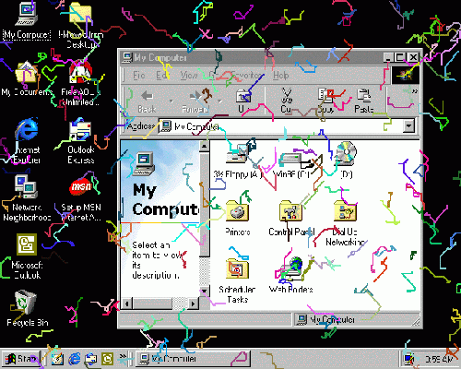Click the Up toolbar button

coord(242,101)
